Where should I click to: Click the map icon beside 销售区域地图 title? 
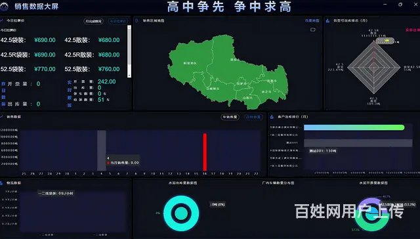137,20
